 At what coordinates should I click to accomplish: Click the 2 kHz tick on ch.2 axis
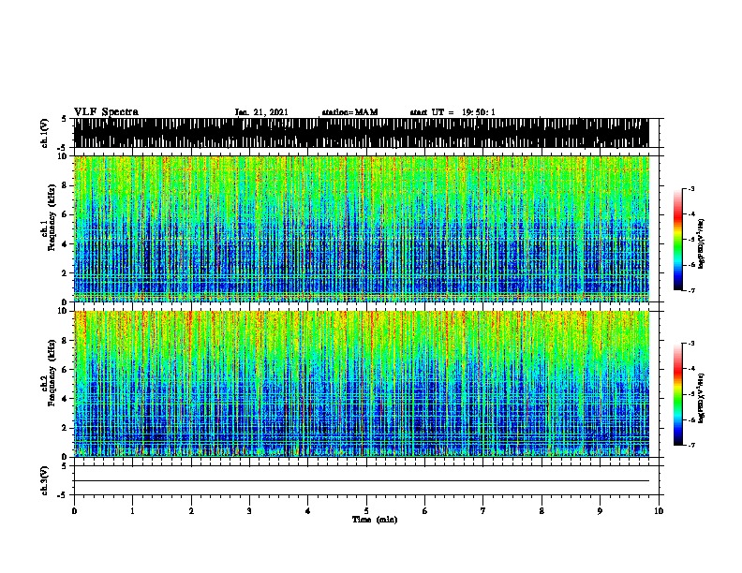click(66, 428)
